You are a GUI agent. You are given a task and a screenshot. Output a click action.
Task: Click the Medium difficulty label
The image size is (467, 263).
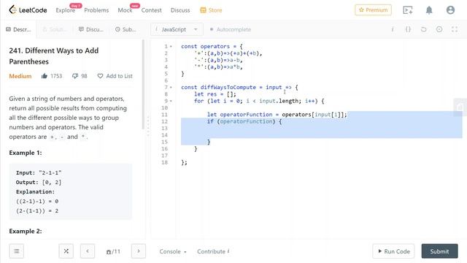coord(20,76)
